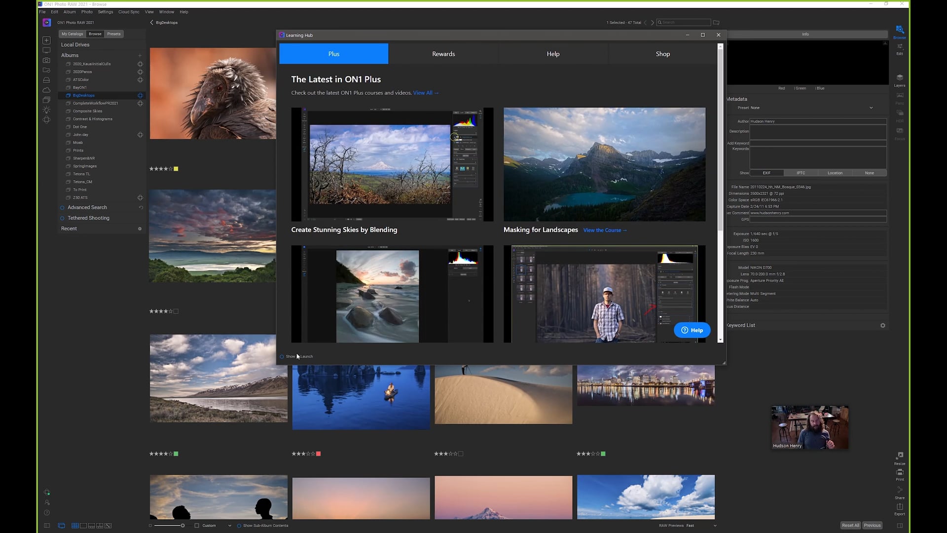The image size is (947, 533).
Task: Click sync icon next to 2020Panos album
Action: tap(140, 72)
